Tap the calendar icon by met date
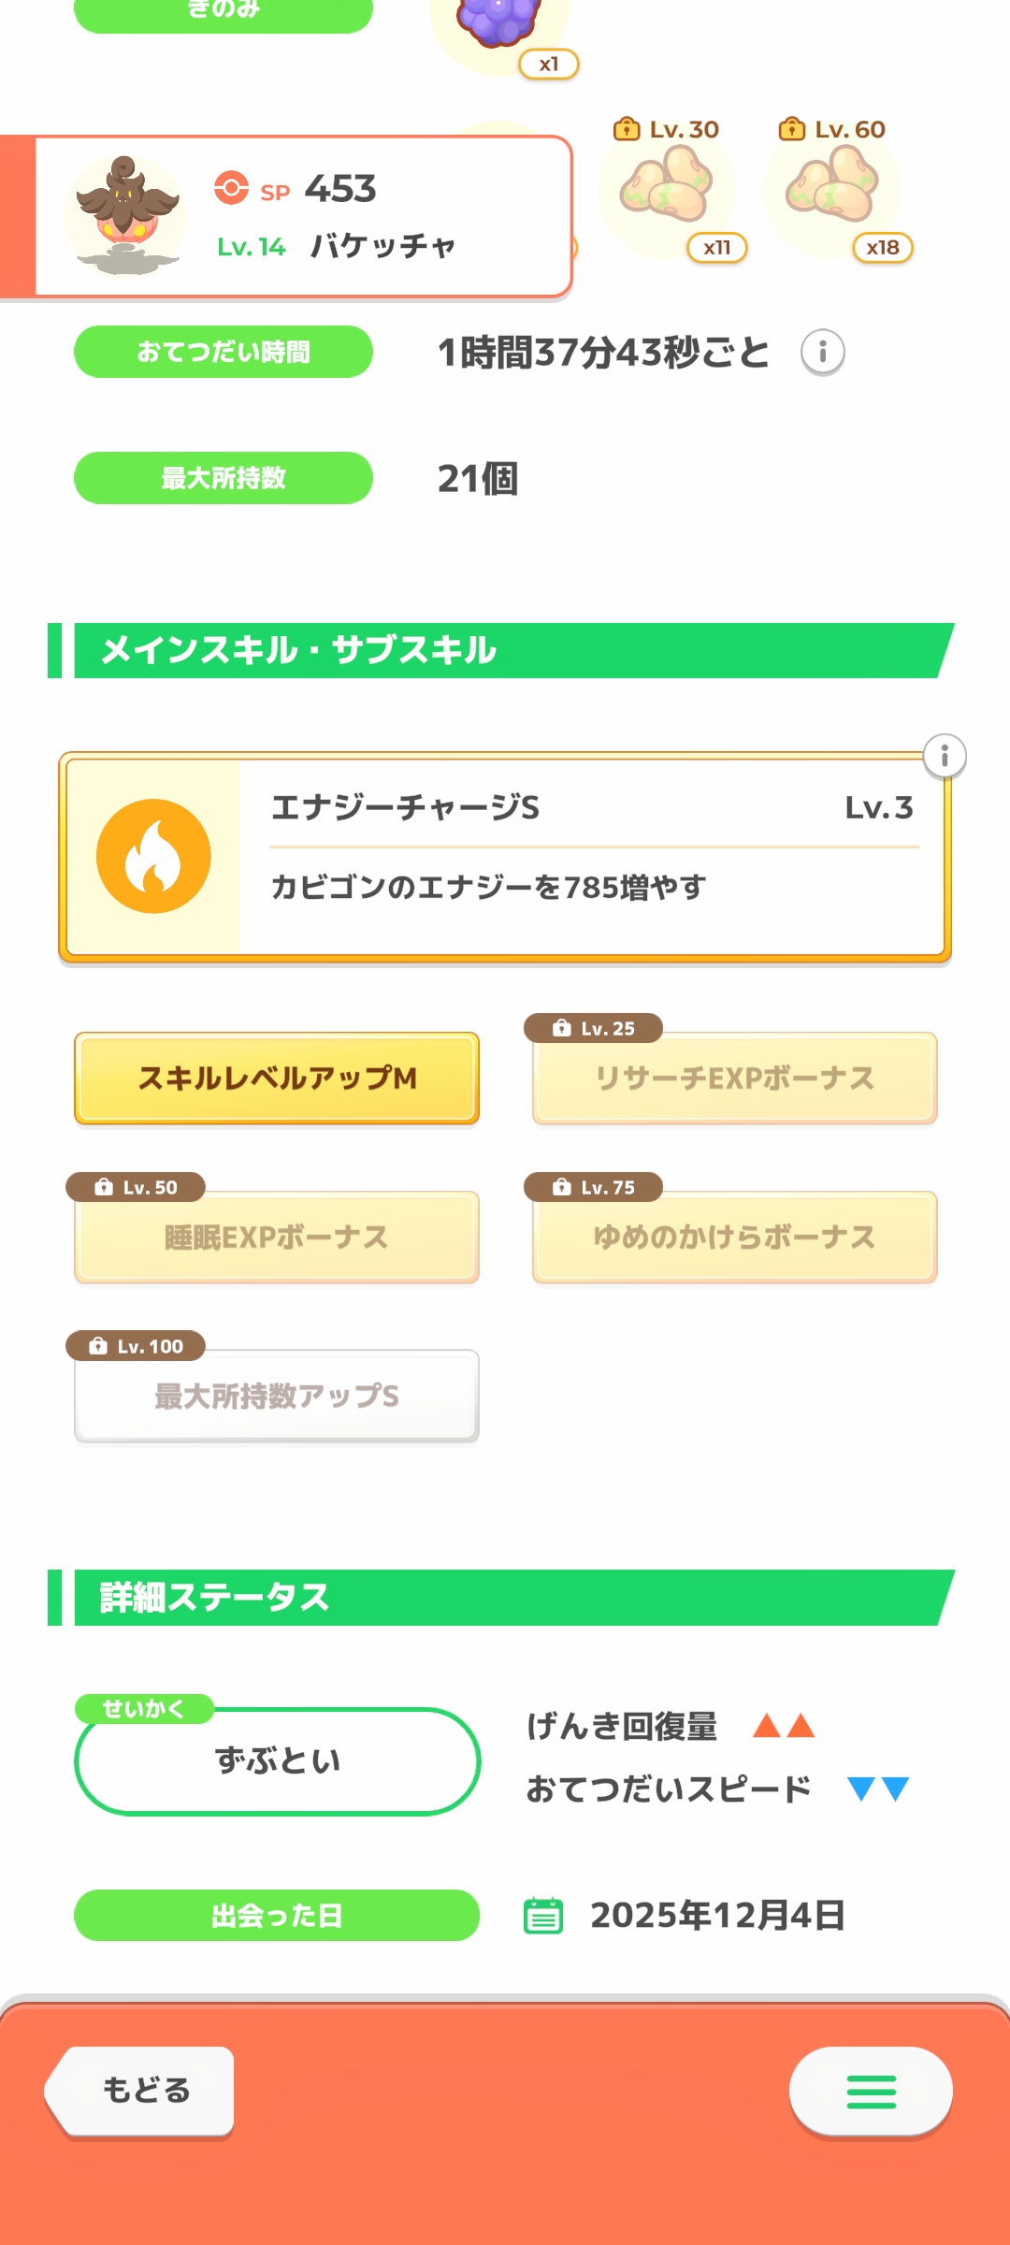Viewport: 1010px width, 2245px height. pos(543,1915)
